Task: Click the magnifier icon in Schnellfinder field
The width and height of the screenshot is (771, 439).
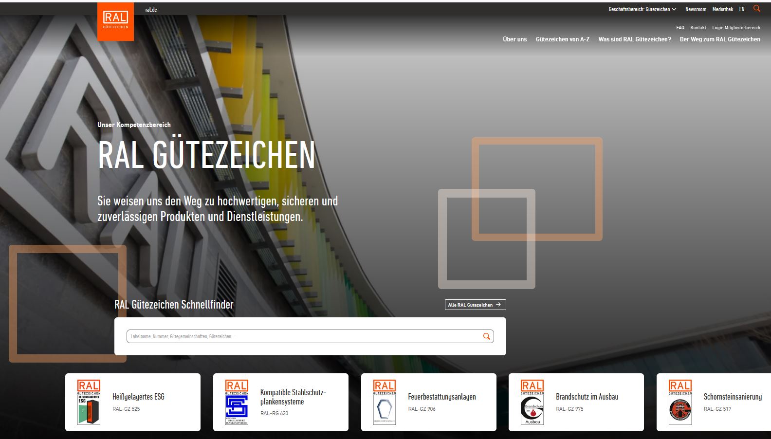Action: 486,336
